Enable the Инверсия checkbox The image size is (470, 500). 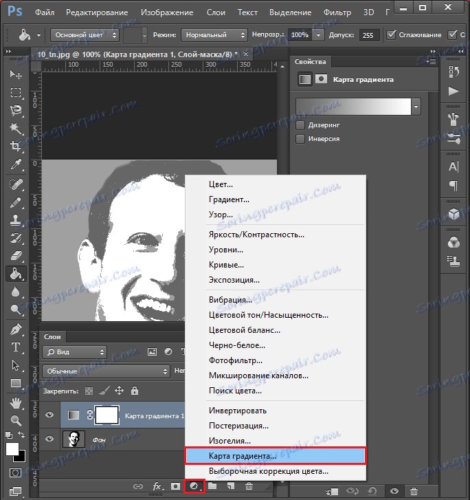(300, 139)
